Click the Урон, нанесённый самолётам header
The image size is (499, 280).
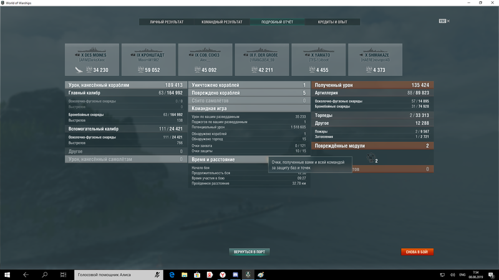pyautogui.click(x=126, y=159)
